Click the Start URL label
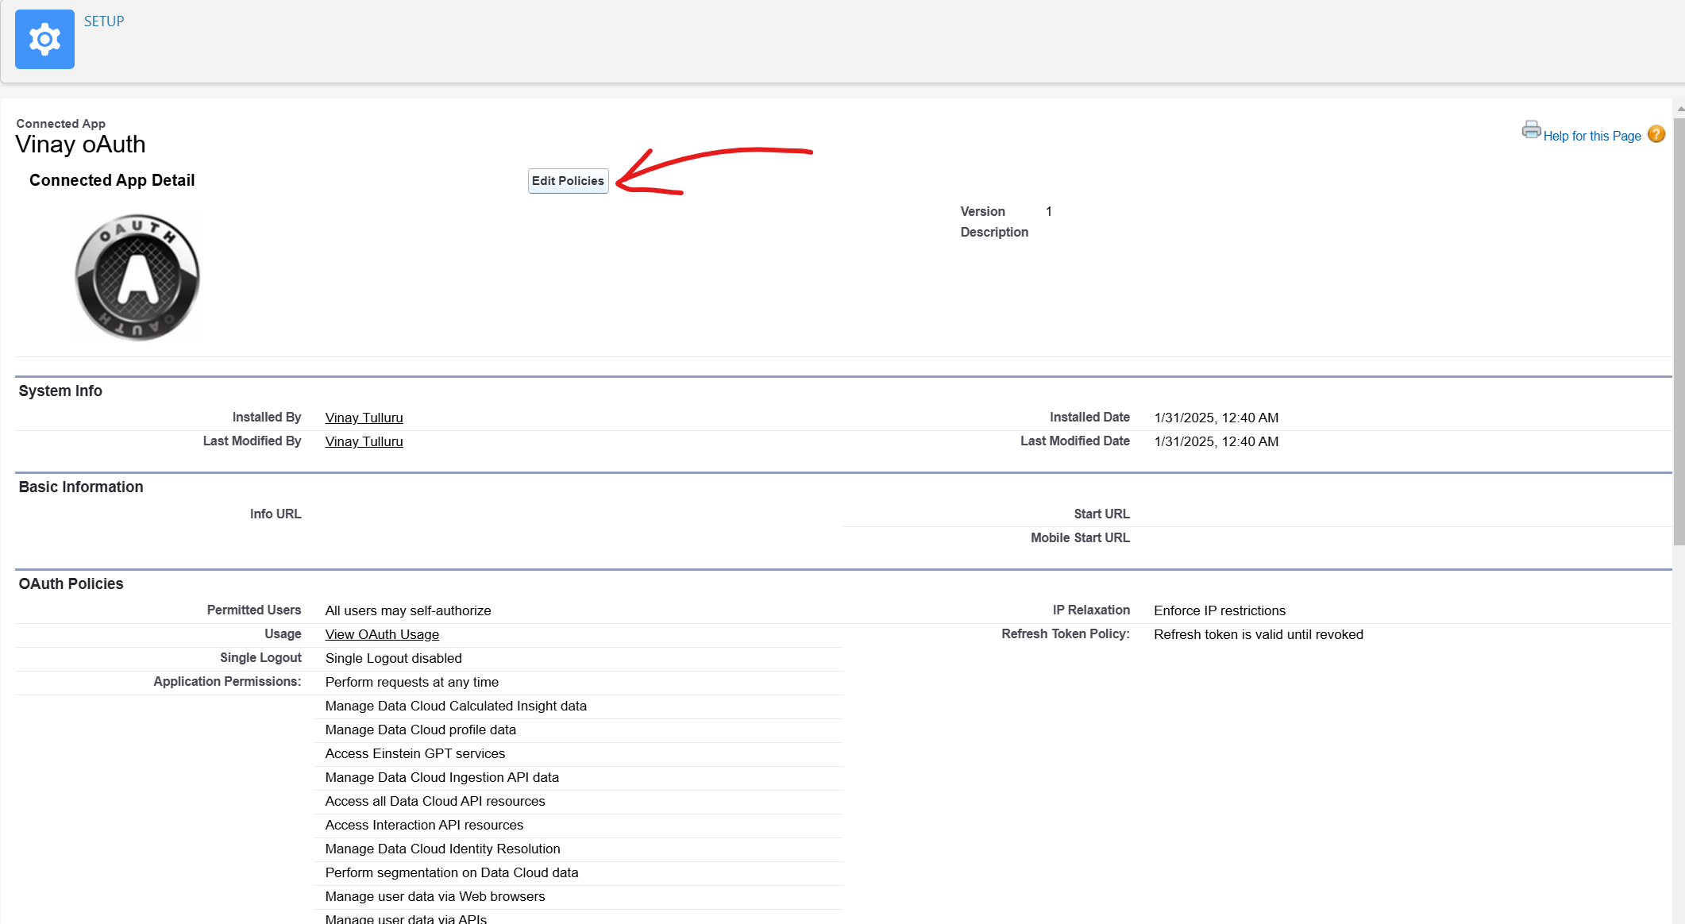1685x924 pixels. point(1102,514)
